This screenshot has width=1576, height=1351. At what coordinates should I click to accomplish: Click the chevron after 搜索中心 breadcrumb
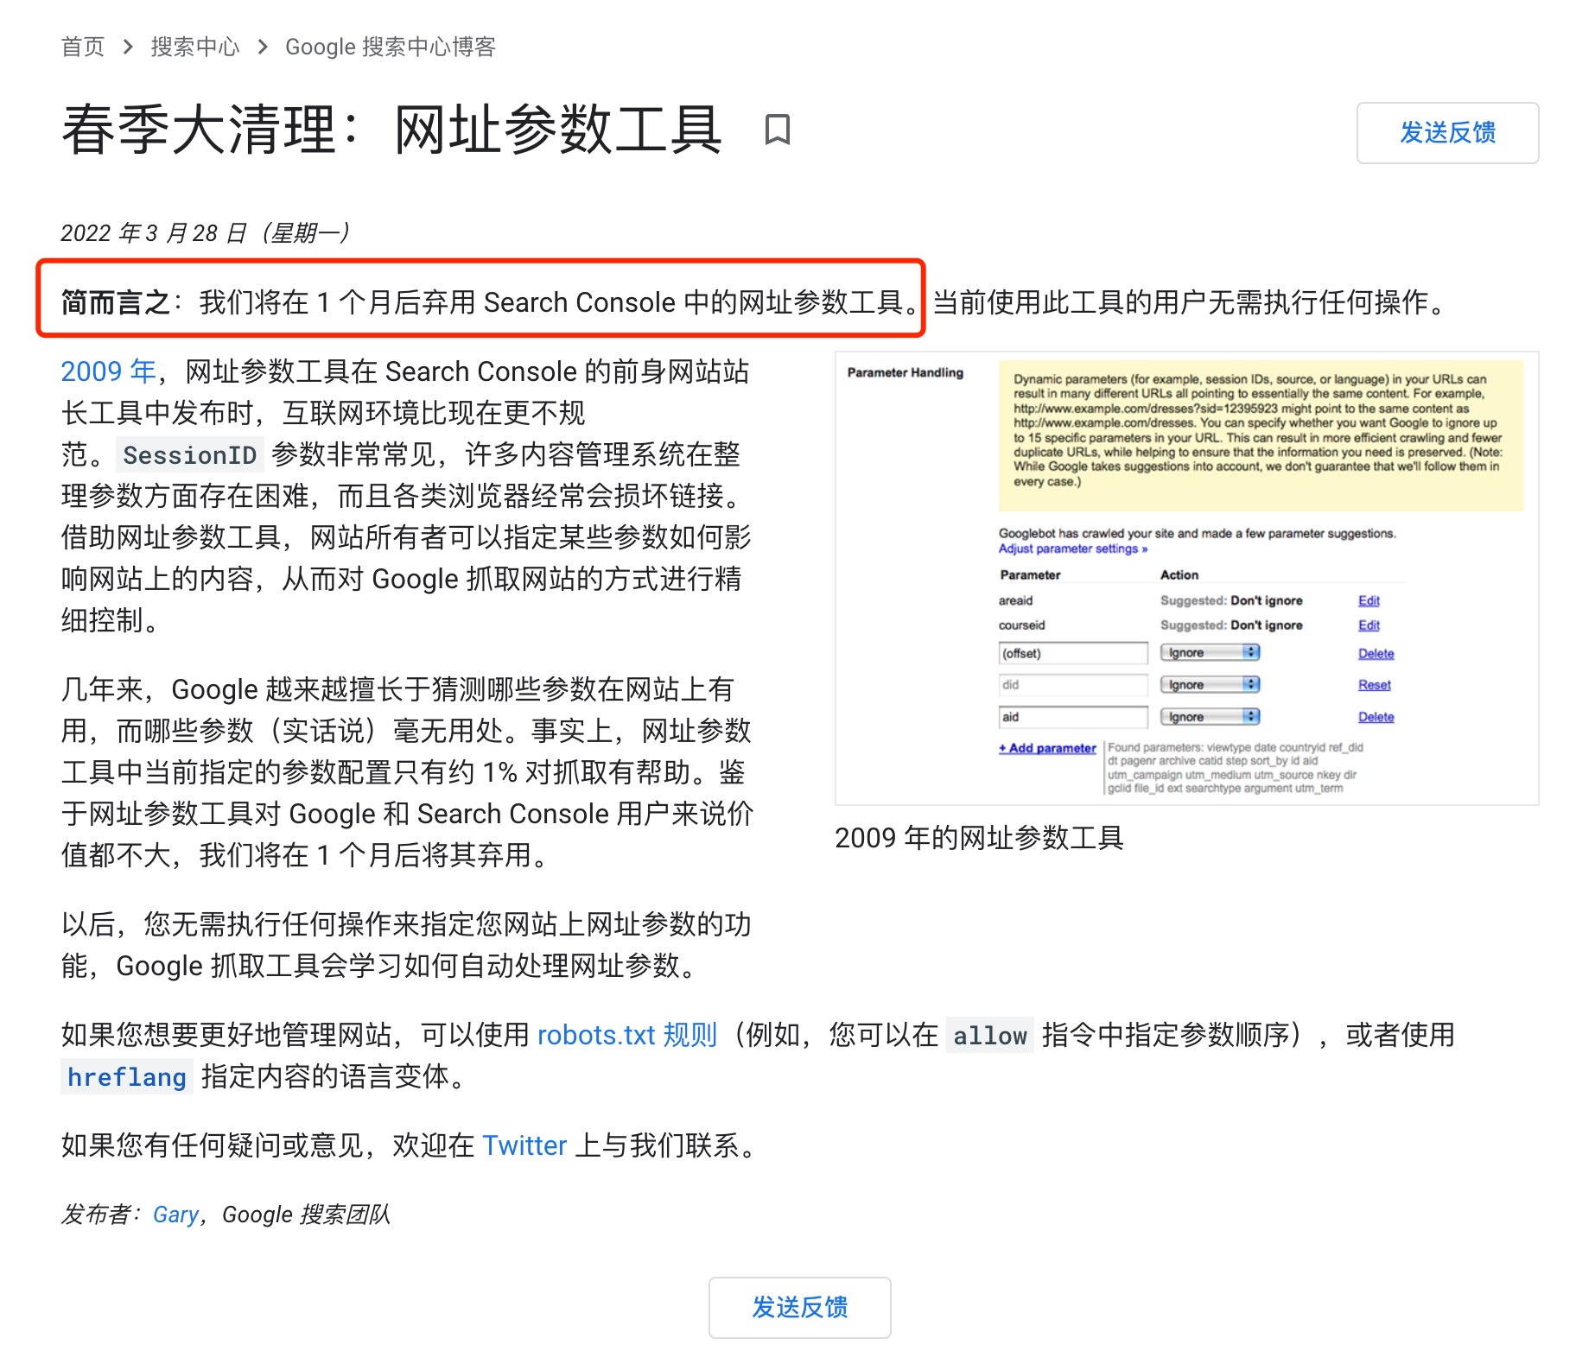click(263, 47)
